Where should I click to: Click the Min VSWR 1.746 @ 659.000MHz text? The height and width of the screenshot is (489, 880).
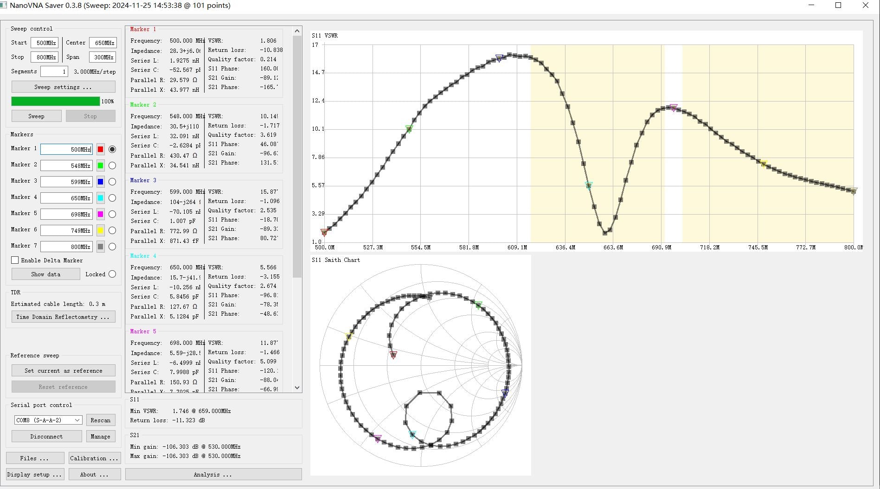[x=180, y=411]
